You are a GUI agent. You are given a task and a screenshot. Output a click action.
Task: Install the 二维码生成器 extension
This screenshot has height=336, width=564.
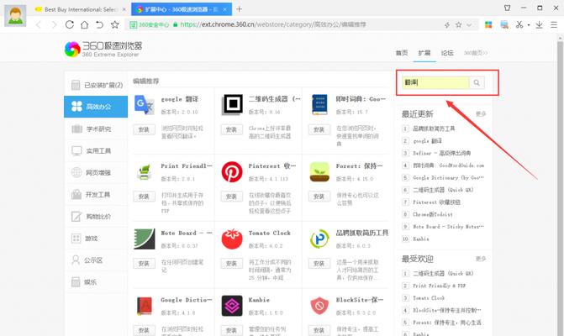[232, 129]
